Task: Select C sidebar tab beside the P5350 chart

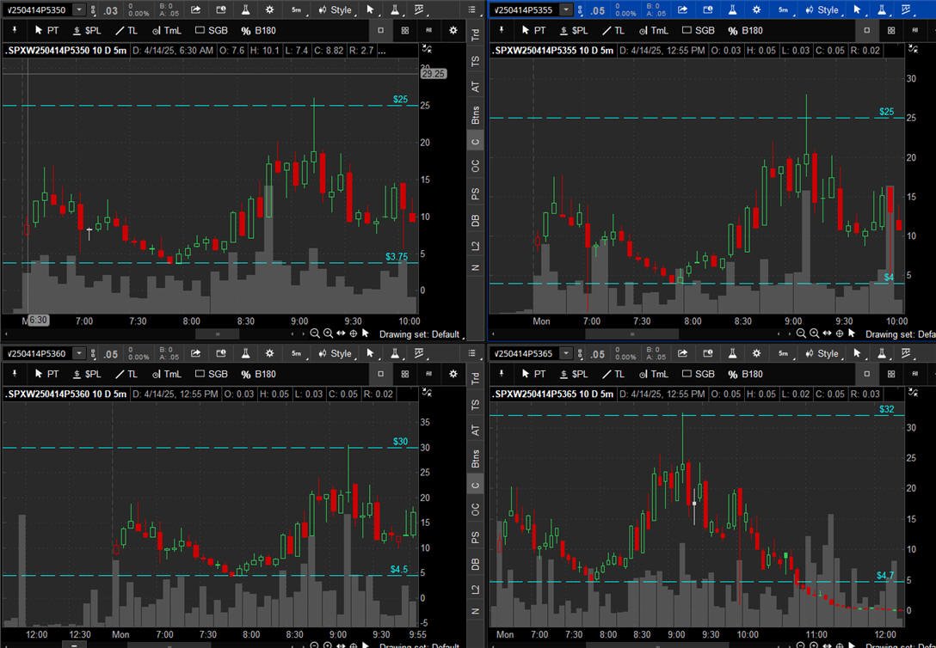Action: pos(475,142)
